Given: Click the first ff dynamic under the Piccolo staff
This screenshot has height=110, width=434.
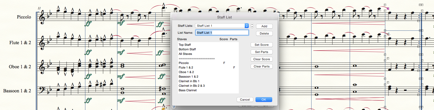Looking at the screenshot, I should [x=88, y=24].
